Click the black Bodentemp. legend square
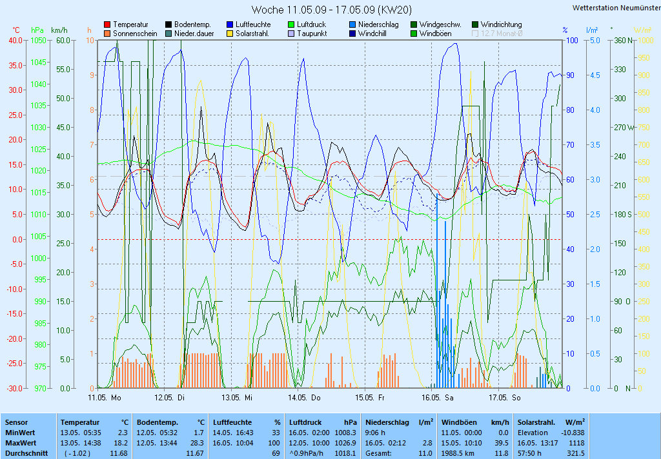This screenshot has width=661, height=459. [168, 24]
